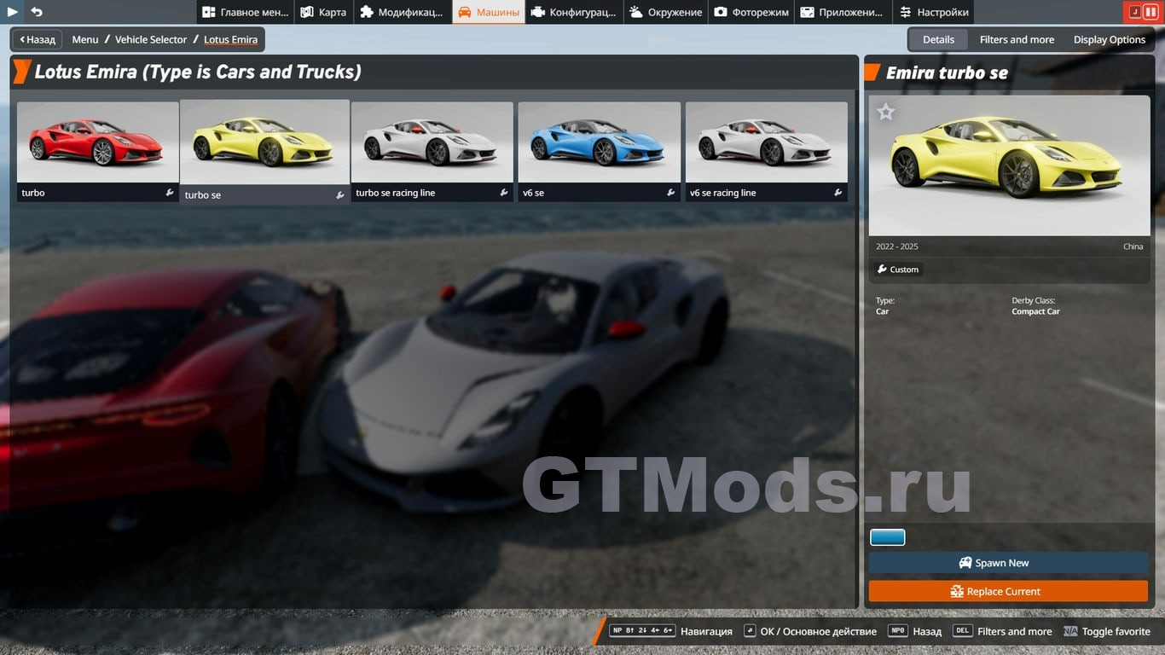Open the Карта map tab

click(x=323, y=12)
